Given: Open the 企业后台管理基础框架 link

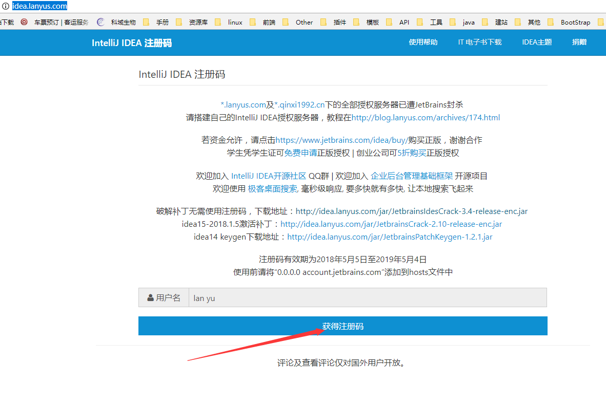Looking at the screenshot, I should click(412, 176).
